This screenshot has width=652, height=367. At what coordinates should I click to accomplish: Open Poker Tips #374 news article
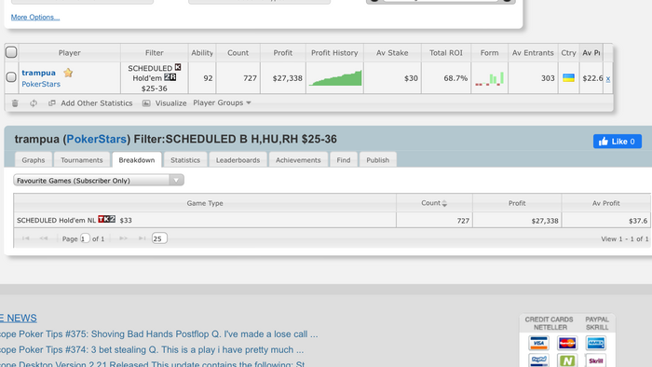[x=152, y=349]
